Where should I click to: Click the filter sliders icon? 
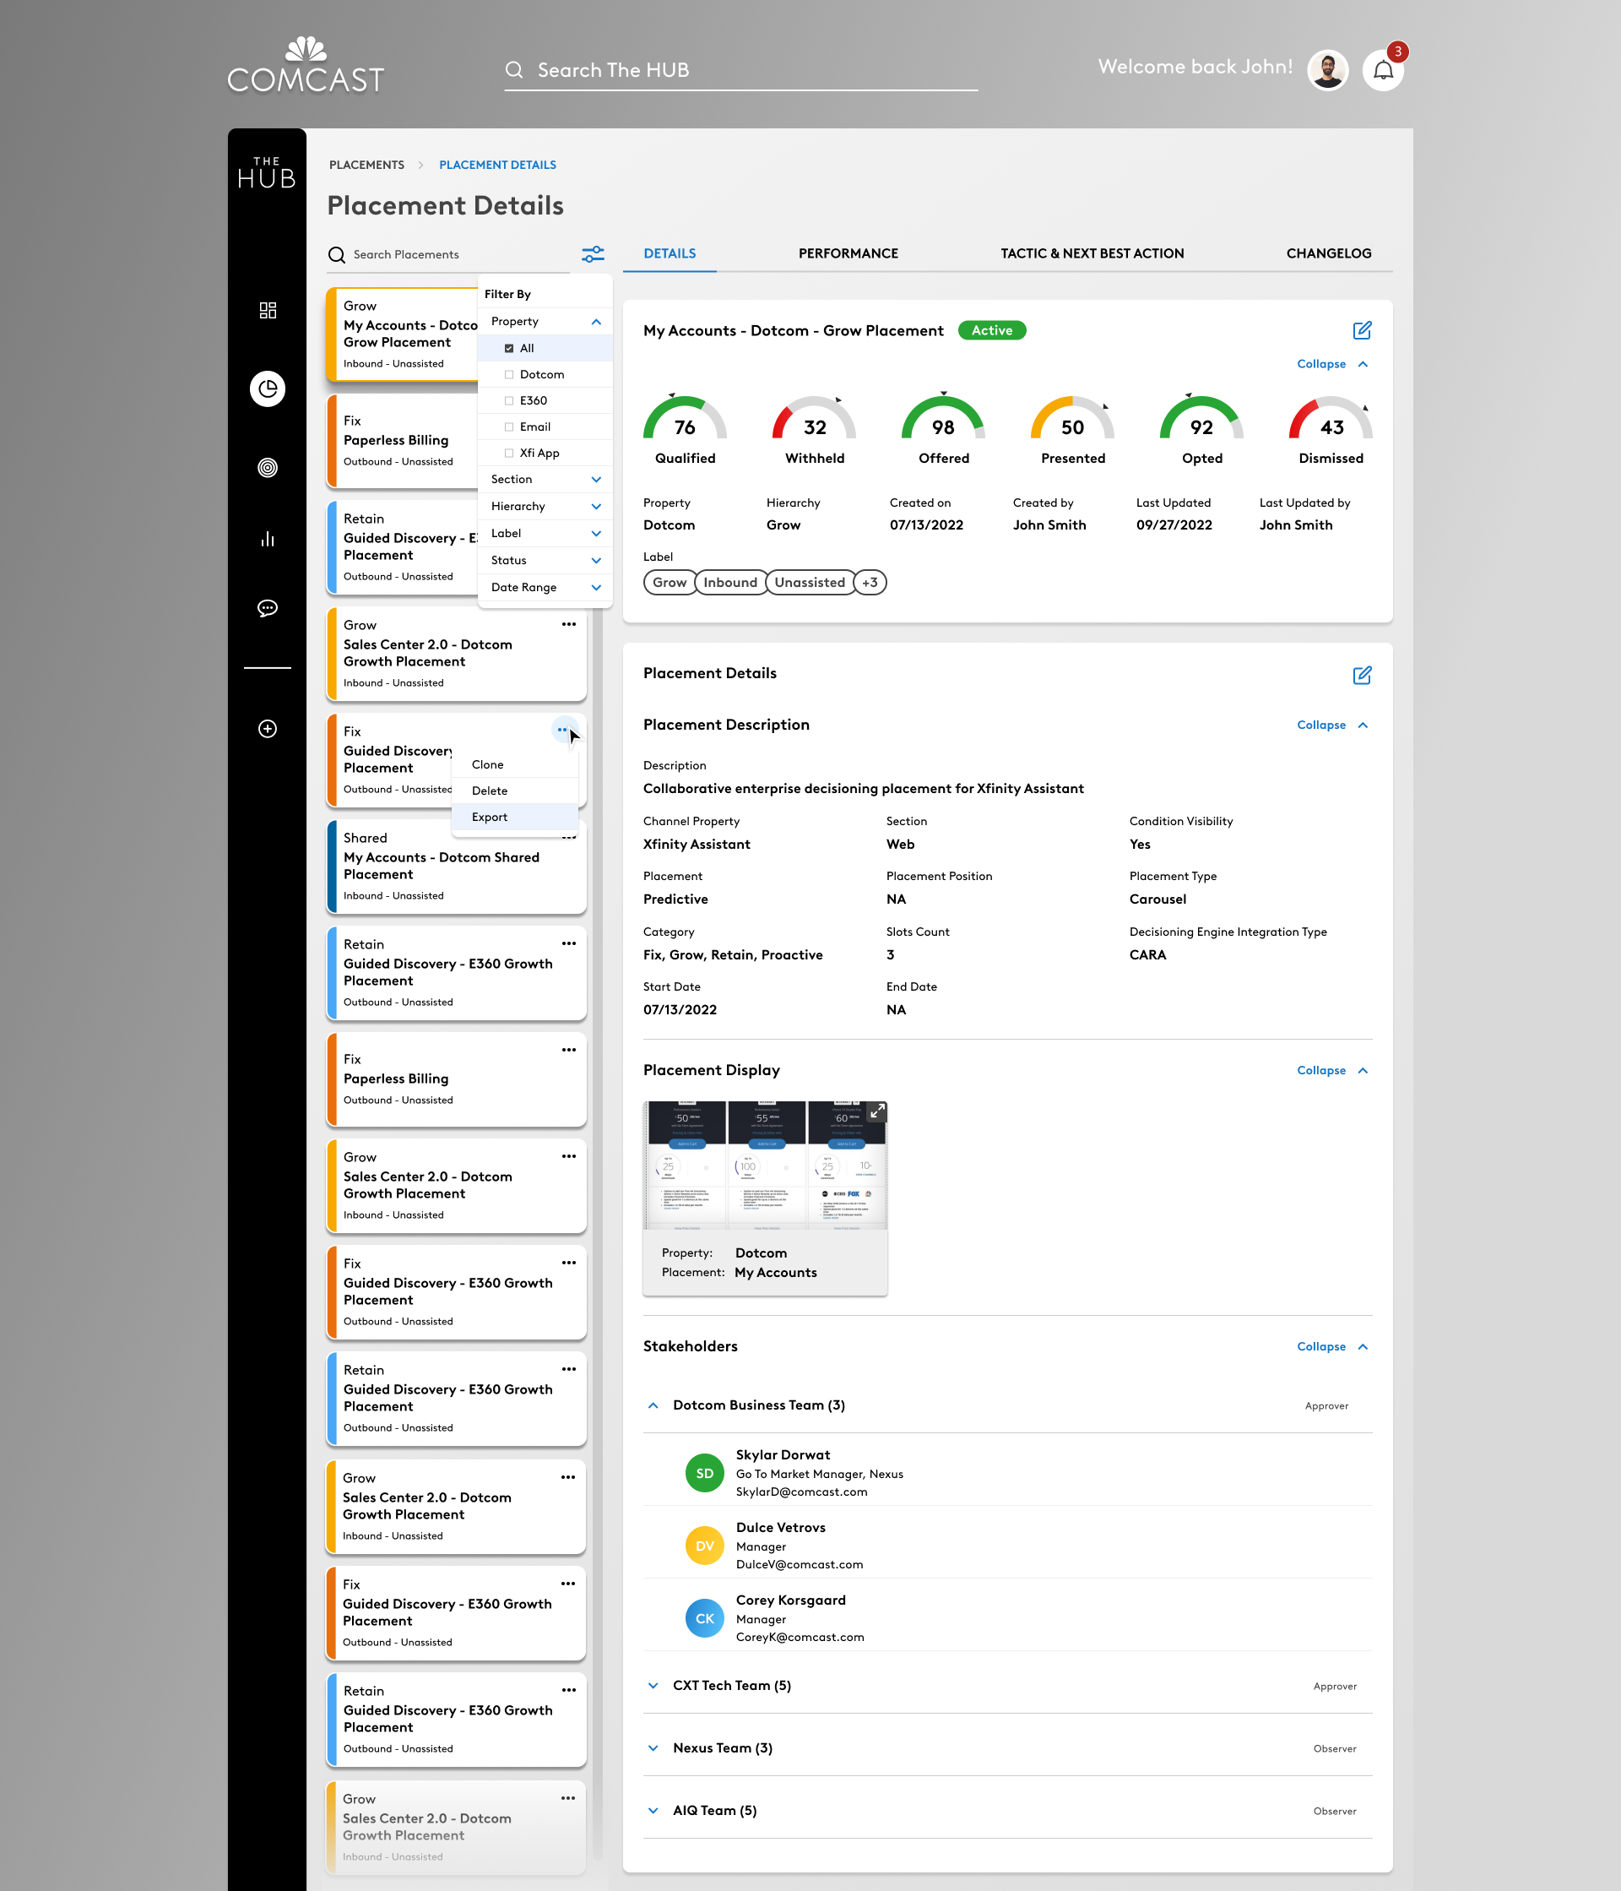pyautogui.click(x=593, y=253)
